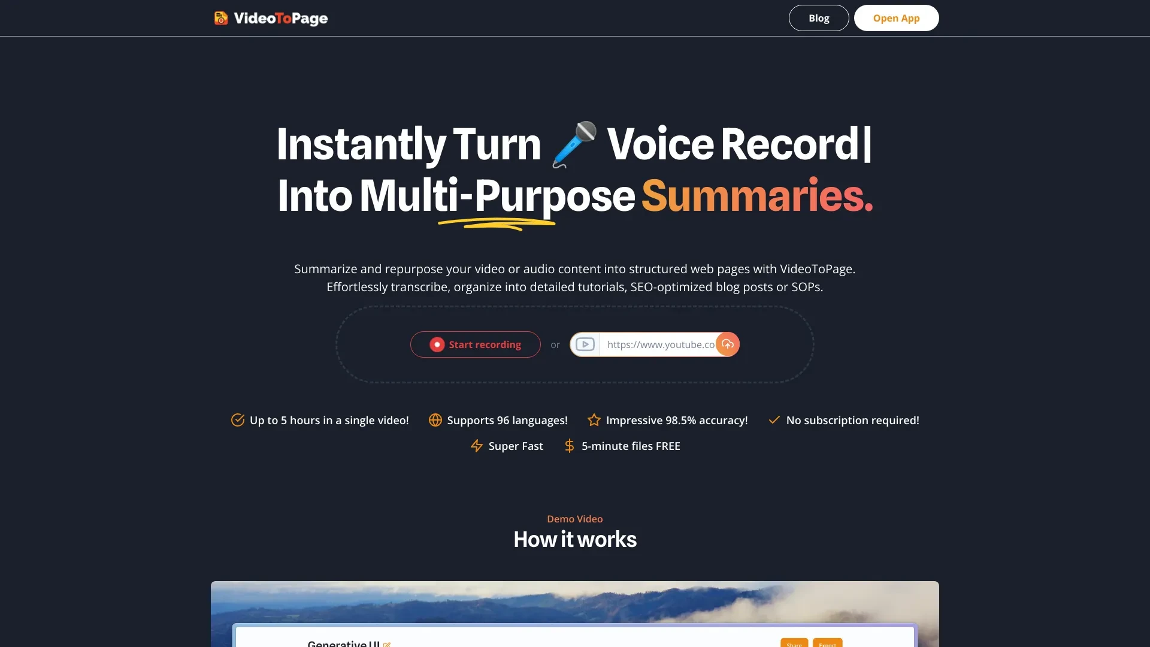Click the orange checkmark accuracy icon

(x=237, y=419)
